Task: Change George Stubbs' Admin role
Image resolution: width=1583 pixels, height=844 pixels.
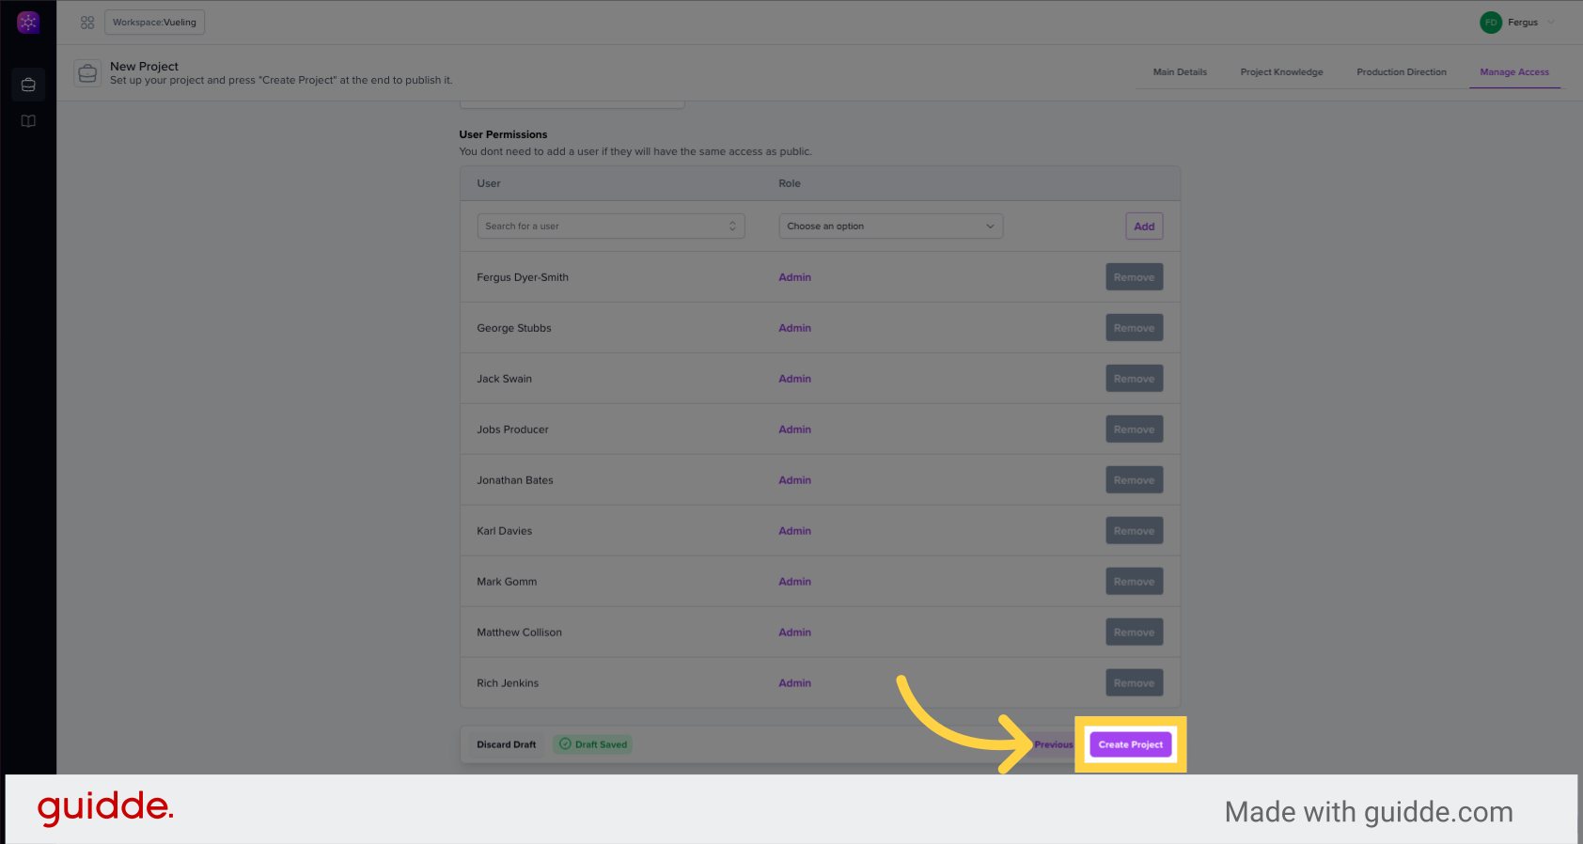Action: coord(794,328)
